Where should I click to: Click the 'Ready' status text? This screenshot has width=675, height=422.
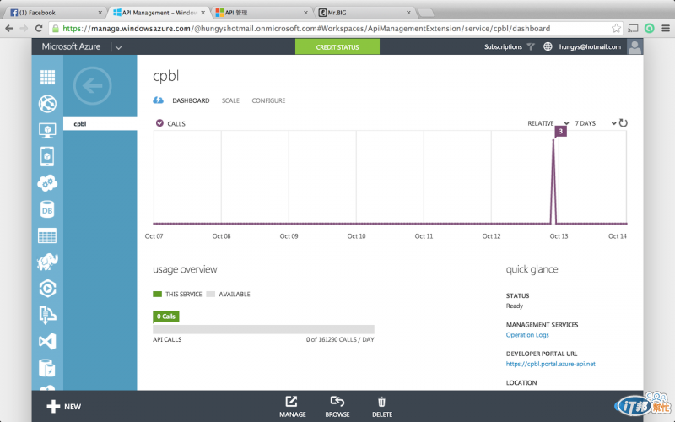(515, 306)
